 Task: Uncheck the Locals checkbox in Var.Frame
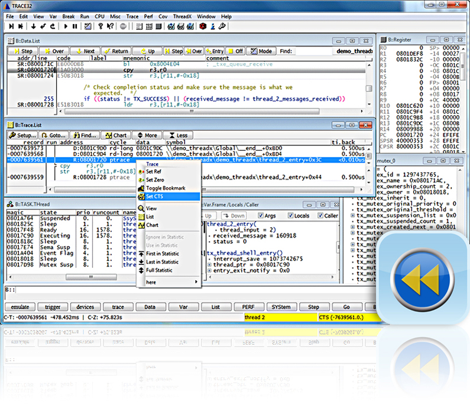(x=290, y=216)
